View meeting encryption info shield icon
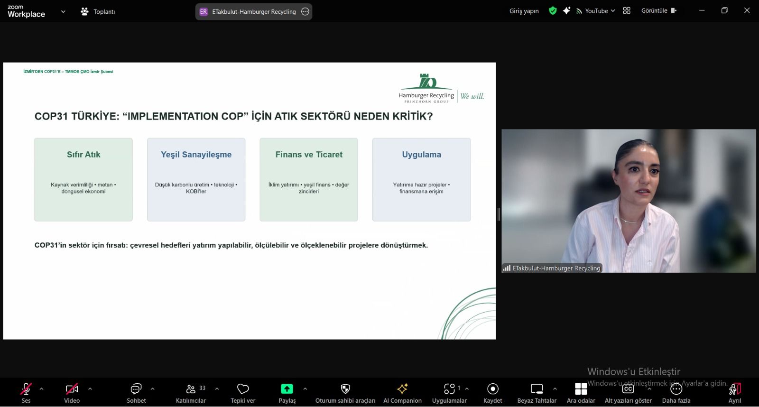 [553, 10]
